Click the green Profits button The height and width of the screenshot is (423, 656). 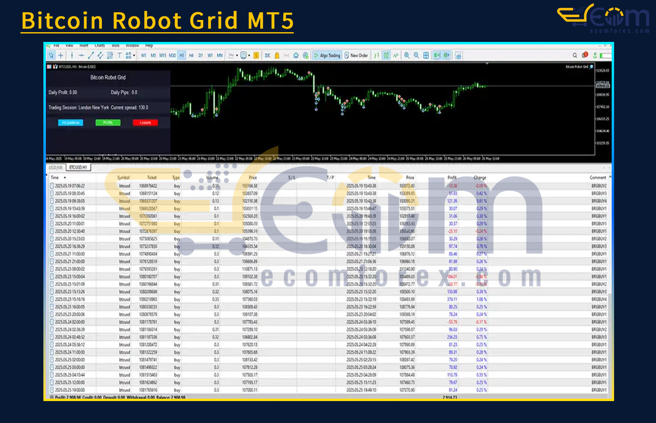pos(108,123)
